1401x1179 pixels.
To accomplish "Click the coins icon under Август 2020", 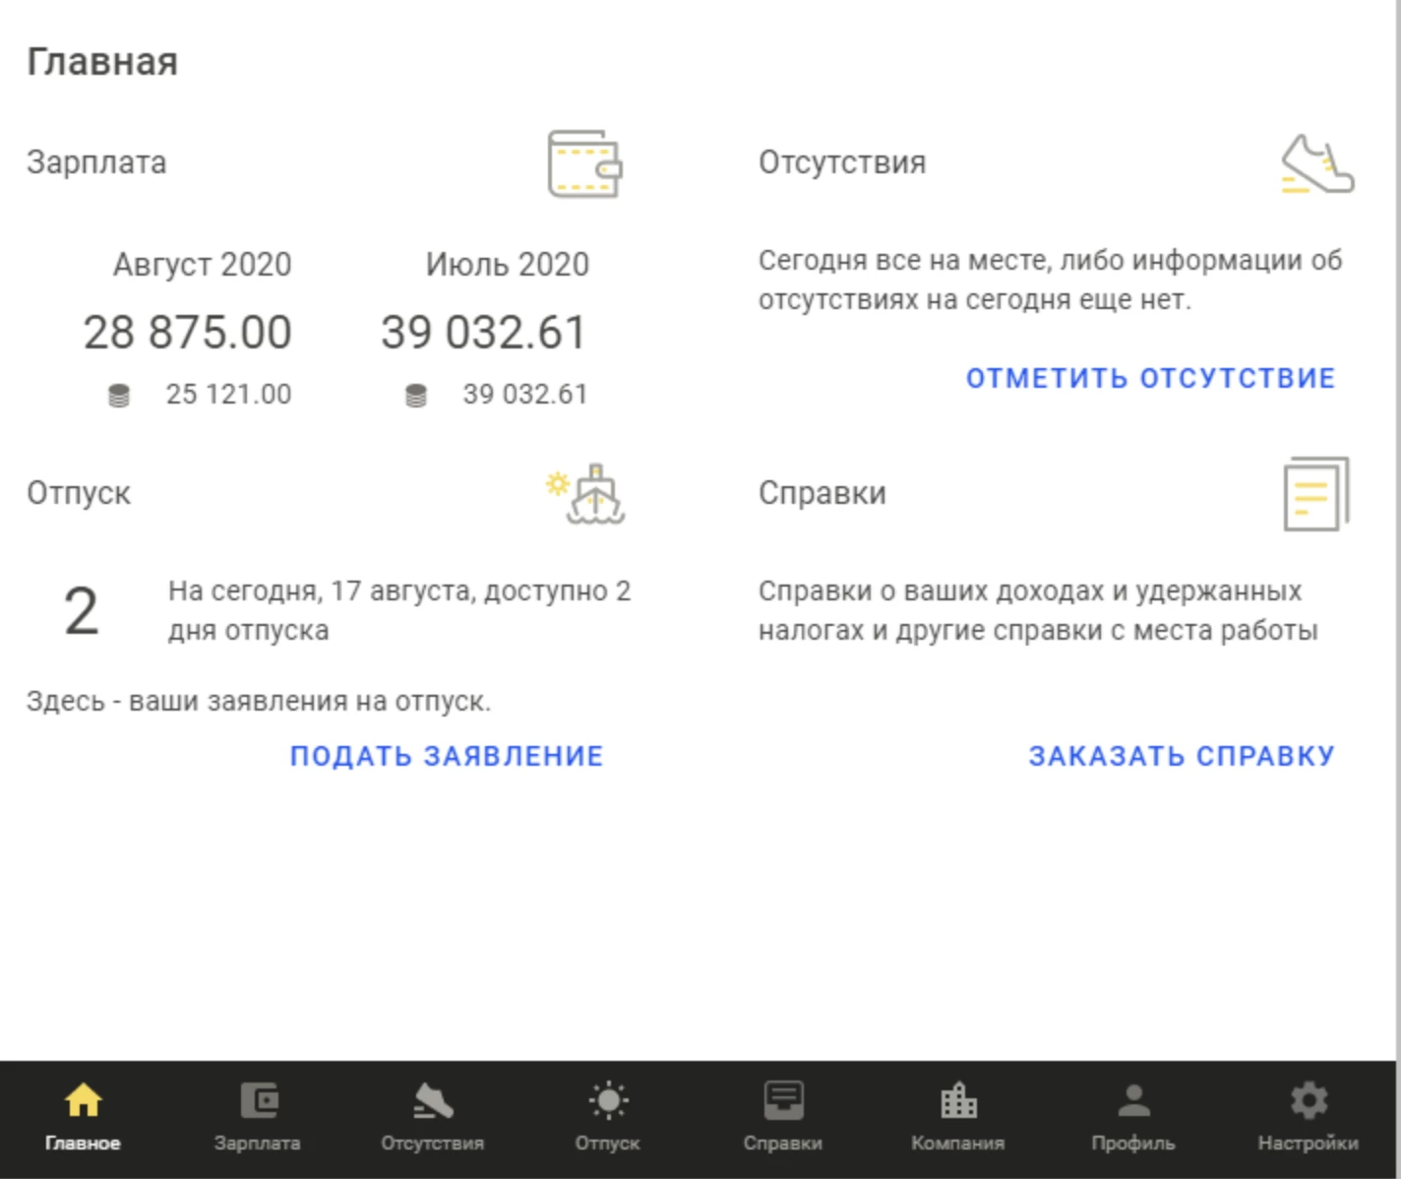I will click(x=119, y=396).
